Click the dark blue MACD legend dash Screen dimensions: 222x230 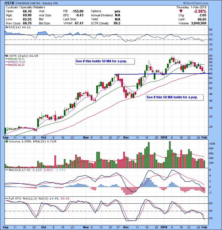click(7, 170)
